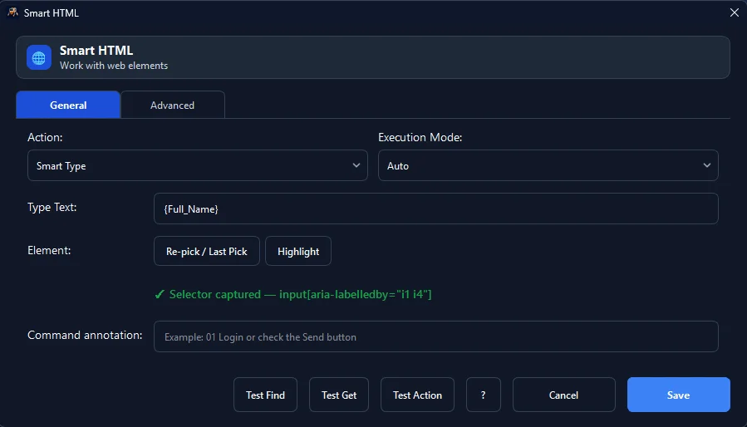The height and width of the screenshot is (427, 747).
Task: Open the Action dropdown showing Smart Type
Action: (198, 165)
